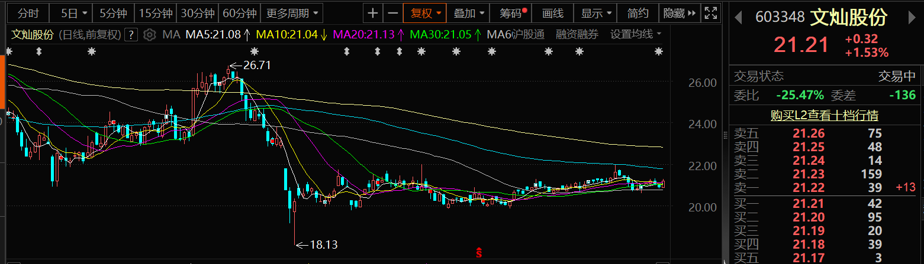Open the 设置均线 dropdown
This screenshot has width=924, height=264.
(x=636, y=34)
